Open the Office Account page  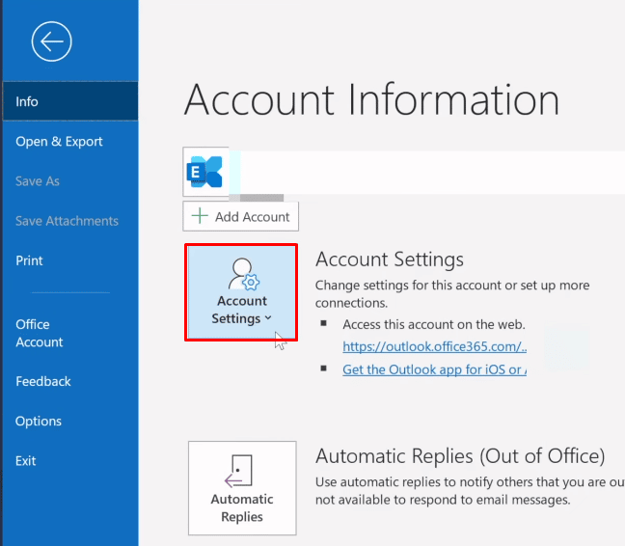coord(39,333)
